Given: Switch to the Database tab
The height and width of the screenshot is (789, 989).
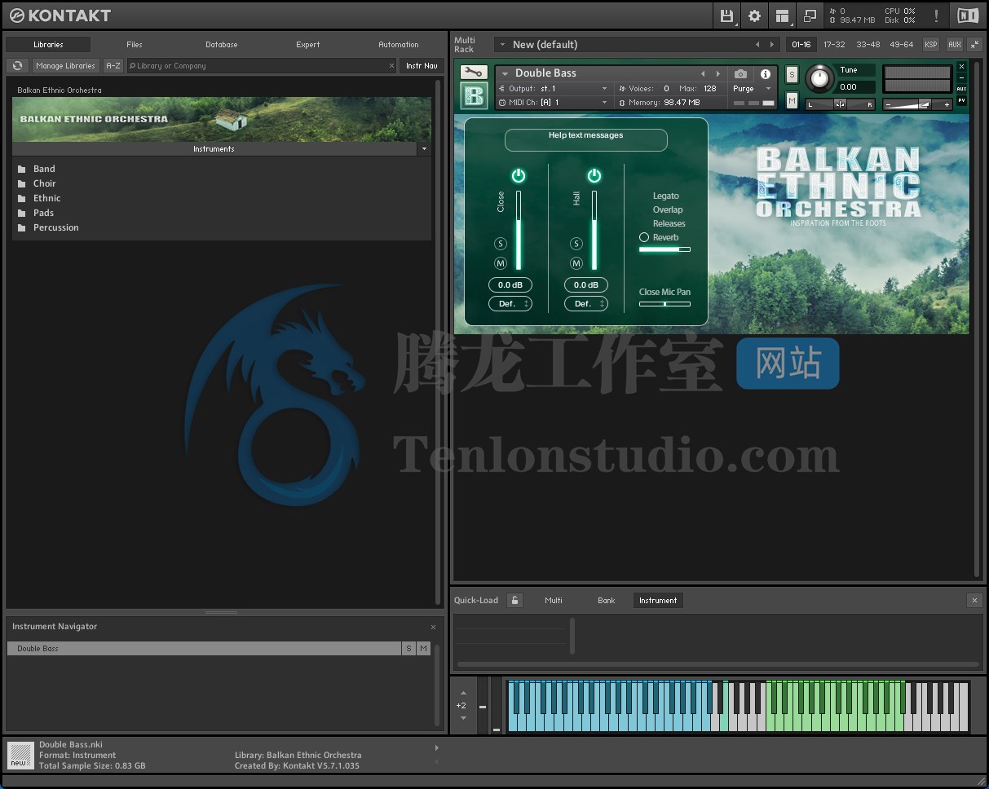Looking at the screenshot, I should [x=221, y=45].
